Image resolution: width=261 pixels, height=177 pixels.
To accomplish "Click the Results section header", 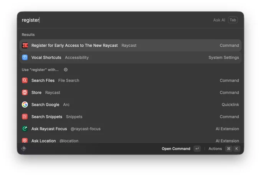I will (x=28, y=34).
